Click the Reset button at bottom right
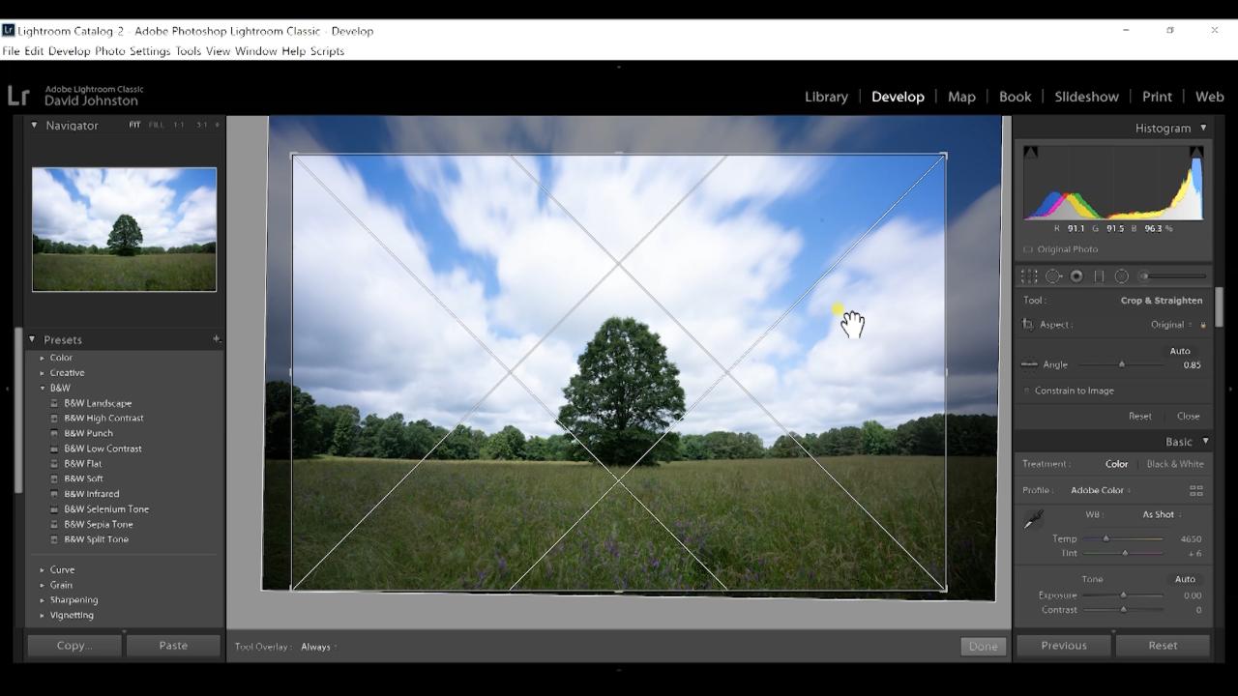Screen dimensions: 1238x696 click(1162, 645)
